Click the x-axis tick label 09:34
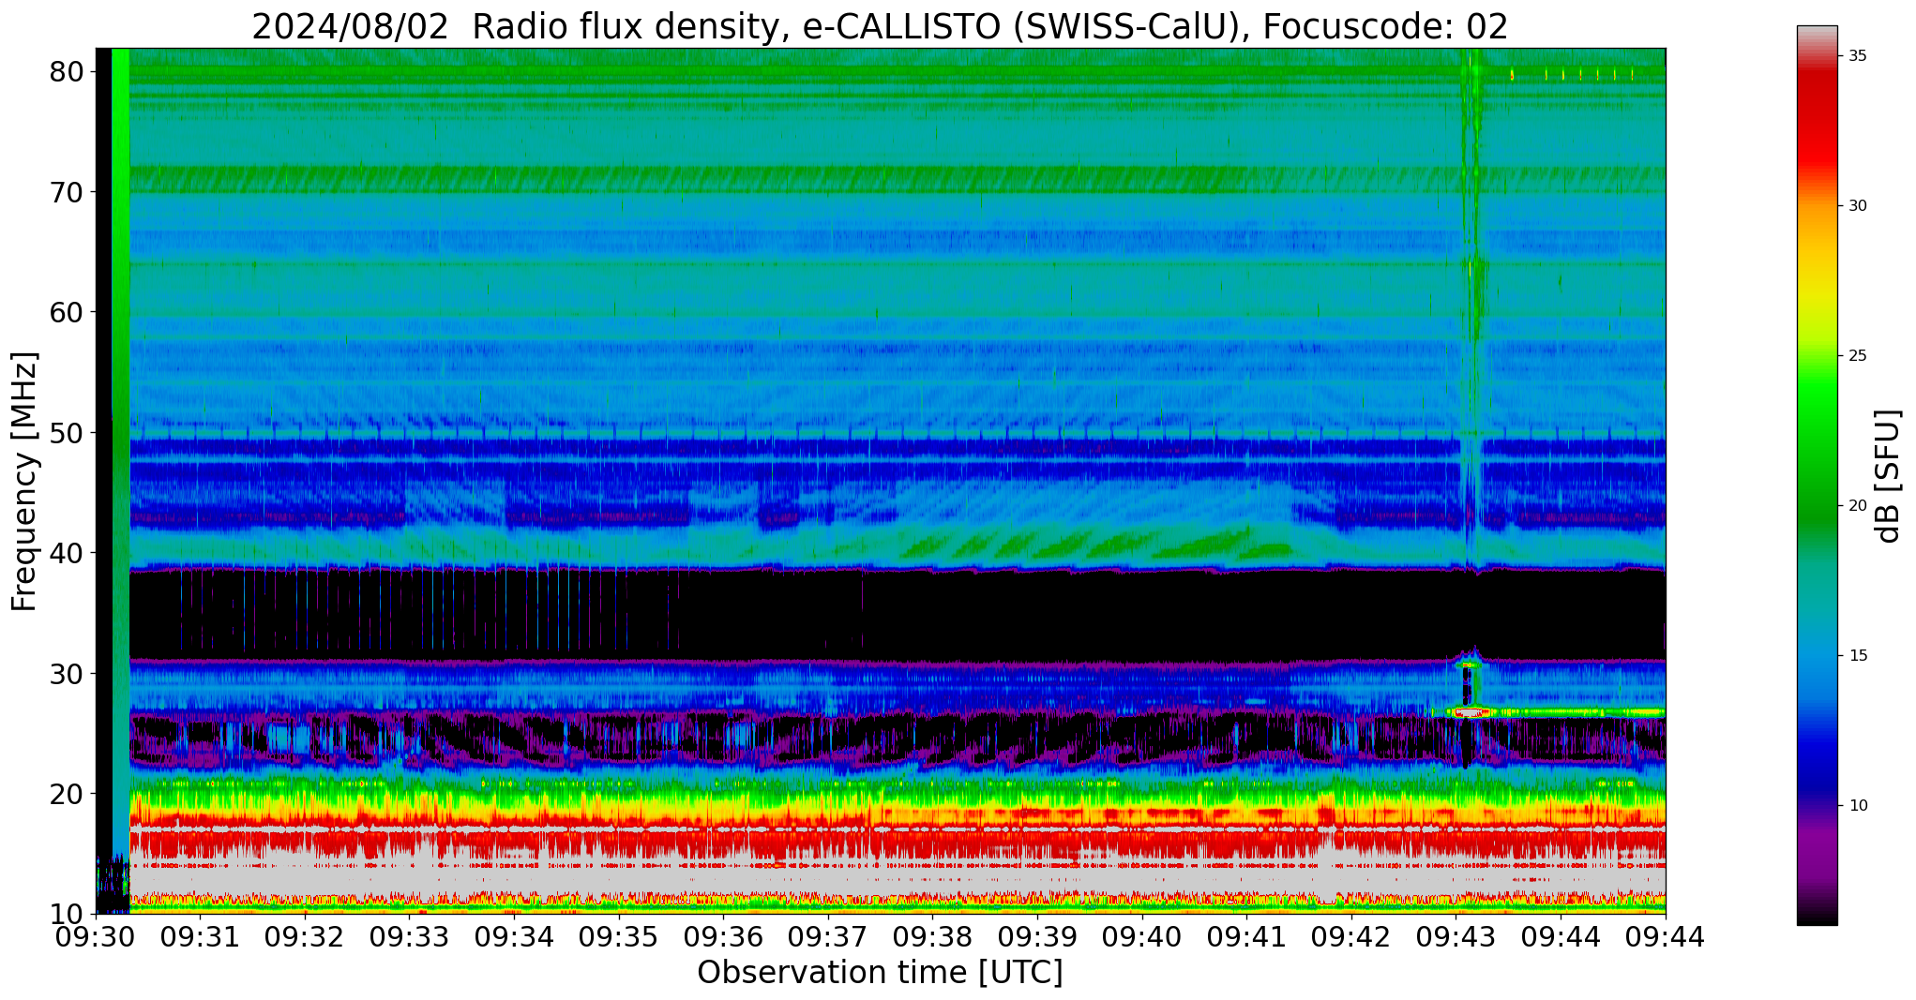1916x1000 pixels. tap(514, 936)
